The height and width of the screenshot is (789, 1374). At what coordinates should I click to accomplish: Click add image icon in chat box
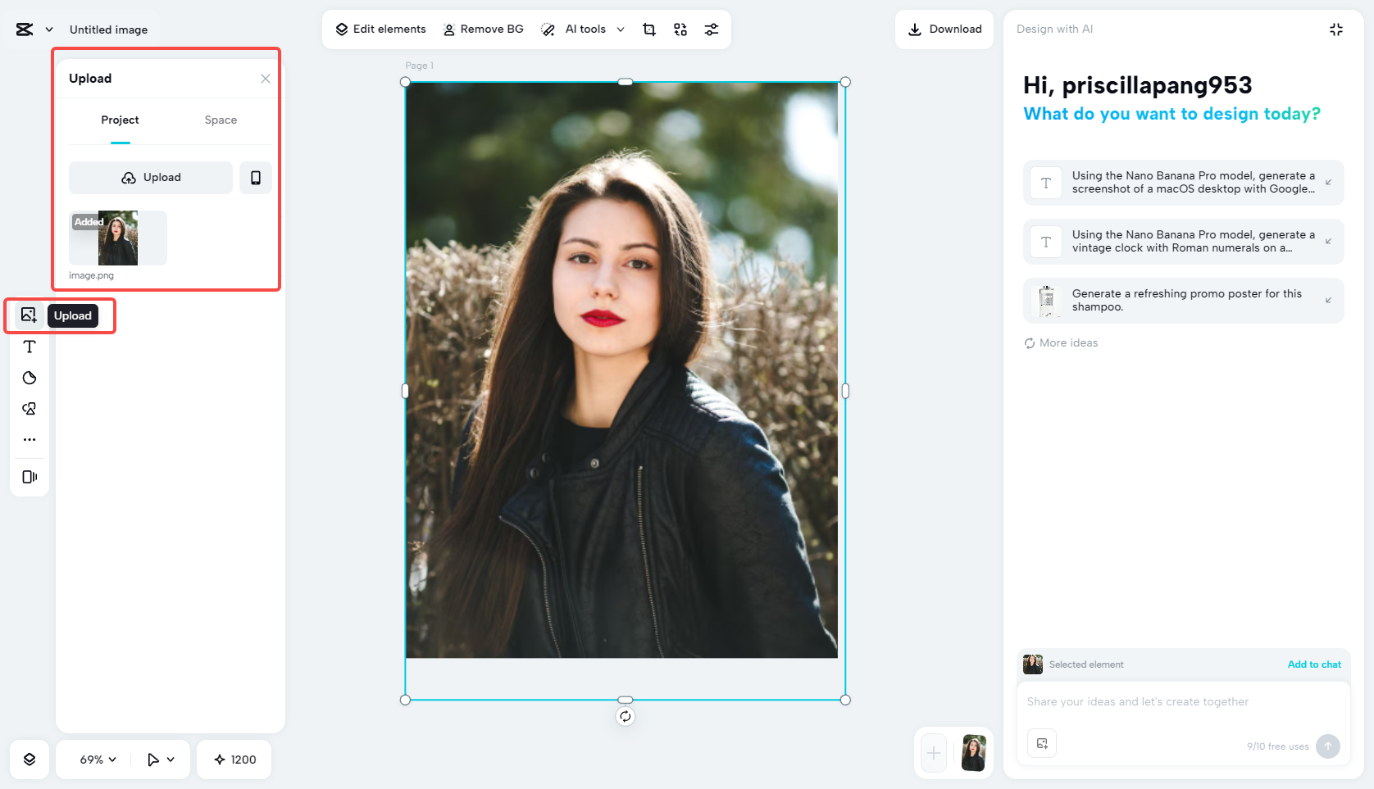coord(1042,743)
